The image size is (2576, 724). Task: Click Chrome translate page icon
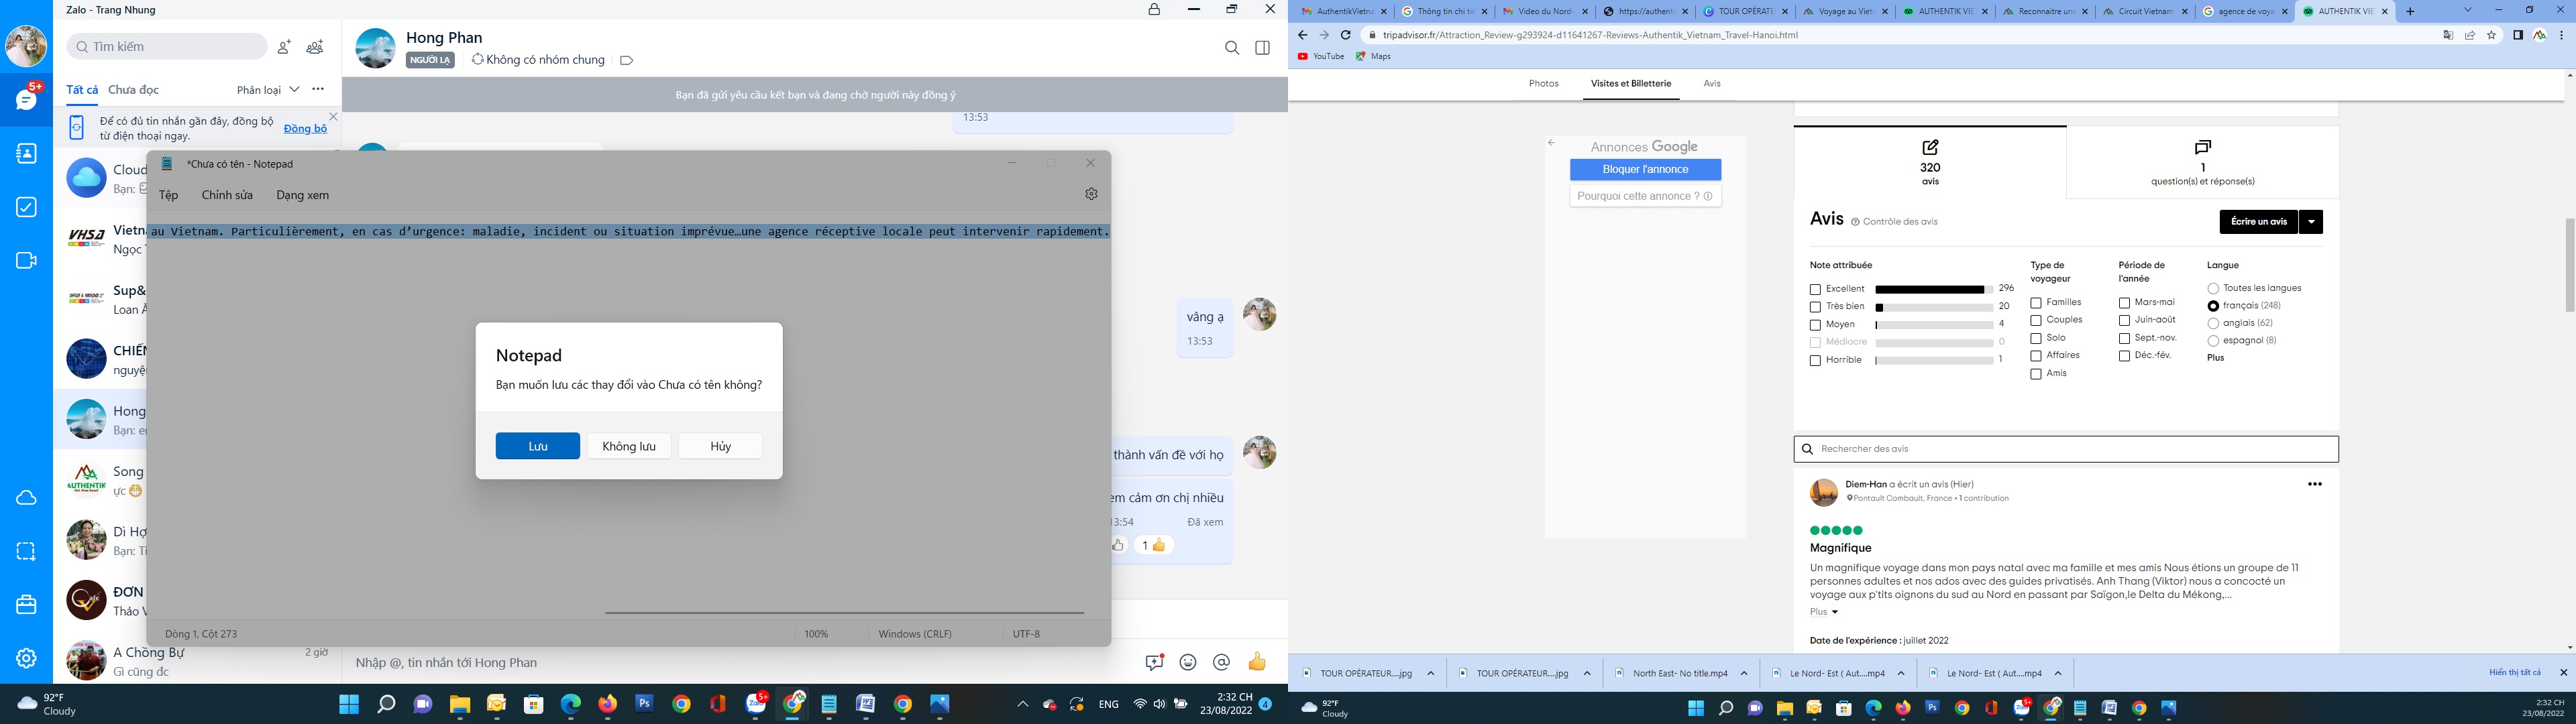point(2448,35)
